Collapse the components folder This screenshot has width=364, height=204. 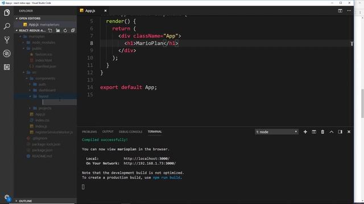pos(45,78)
